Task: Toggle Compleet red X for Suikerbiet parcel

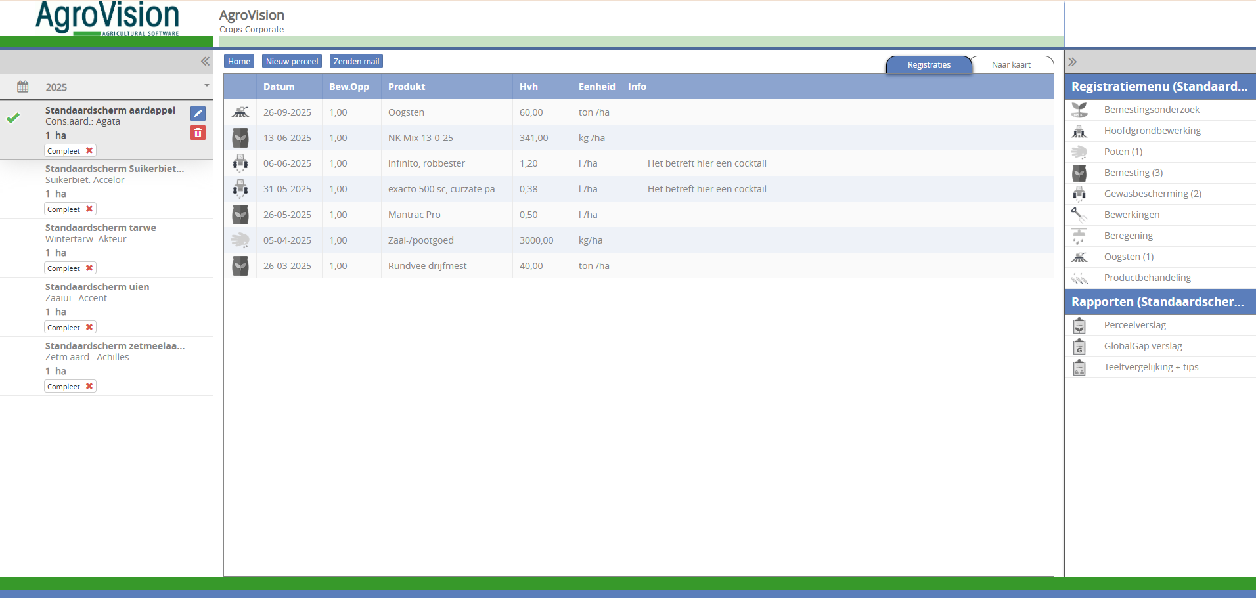Action: pos(89,209)
